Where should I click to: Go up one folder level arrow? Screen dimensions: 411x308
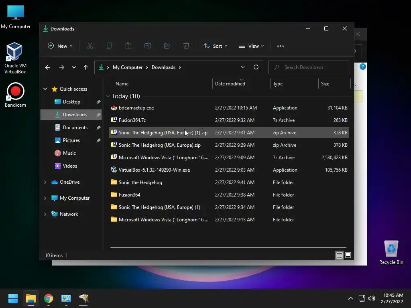(x=85, y=67)
